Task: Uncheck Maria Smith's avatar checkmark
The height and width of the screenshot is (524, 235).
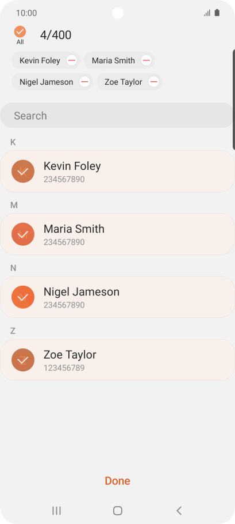Action: 22,234
